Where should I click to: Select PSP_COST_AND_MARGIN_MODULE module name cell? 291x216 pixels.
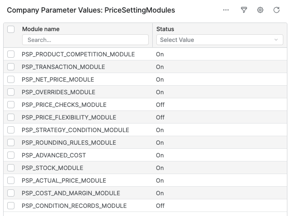click(x=71, y=193)
